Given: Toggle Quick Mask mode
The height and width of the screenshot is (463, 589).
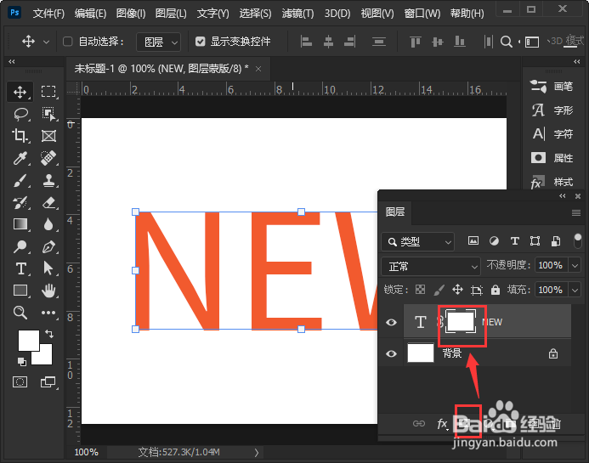Looking at the screenshot, I should (20, 382).
